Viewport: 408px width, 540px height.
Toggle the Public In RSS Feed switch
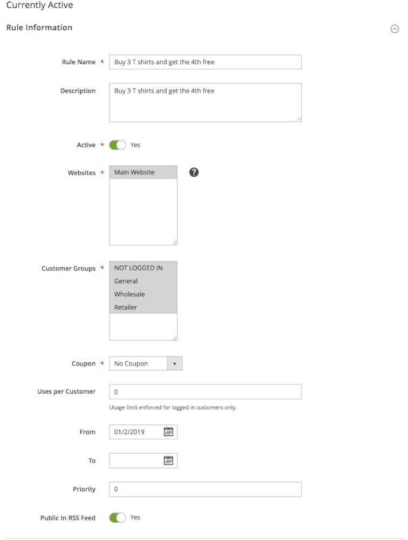[x=118, y=517]
